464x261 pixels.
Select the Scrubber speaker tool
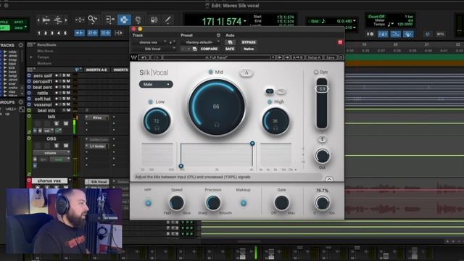click(x=154, y=20)
